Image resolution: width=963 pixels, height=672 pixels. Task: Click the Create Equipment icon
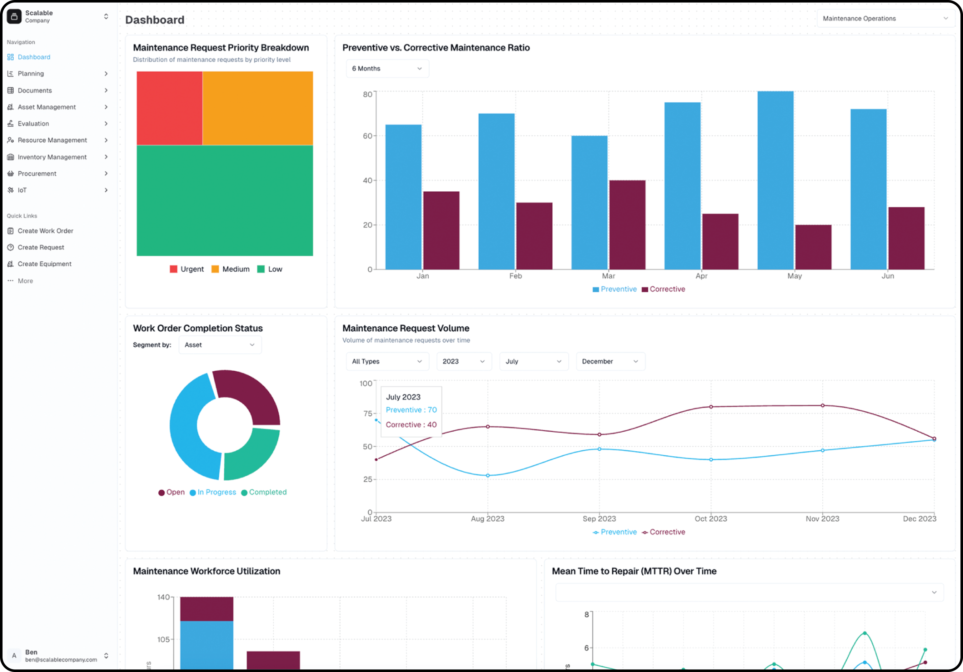10,264
